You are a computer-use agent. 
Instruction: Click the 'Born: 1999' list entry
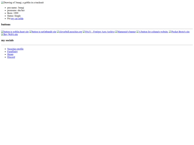(x=13, y=13)
